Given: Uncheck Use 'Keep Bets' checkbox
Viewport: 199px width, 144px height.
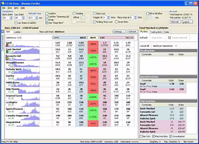Looking at the screenshot, I should (x=47, y=23).
